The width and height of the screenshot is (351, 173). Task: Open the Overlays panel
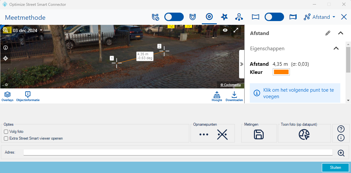[x=7, y=97]
